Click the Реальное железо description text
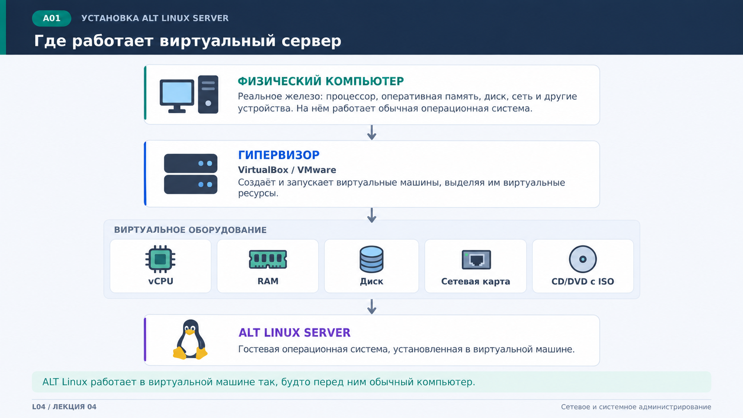This screenshot has height=418, width=743. [x=407, y=103]
